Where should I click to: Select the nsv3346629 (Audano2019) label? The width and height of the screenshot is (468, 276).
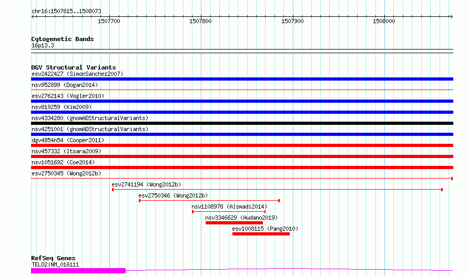(x=241, y=218)
